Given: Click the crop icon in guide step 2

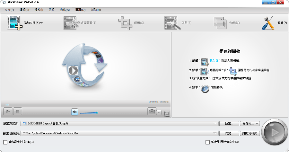Looking at the screenshot, I should (x=233, y=72).
